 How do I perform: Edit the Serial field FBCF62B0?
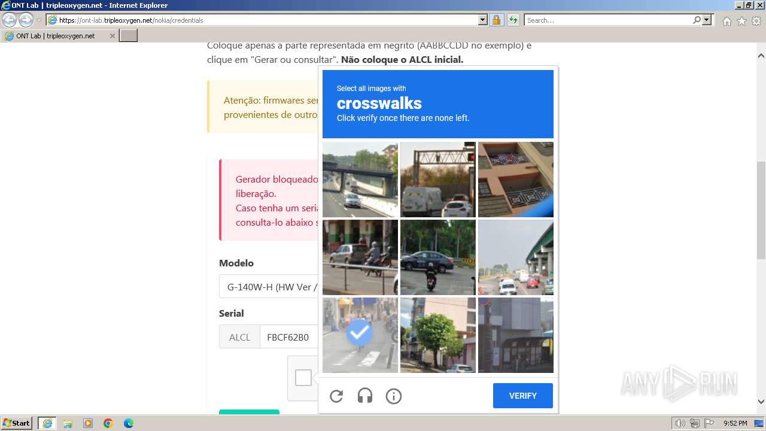(x=289, y=337)
